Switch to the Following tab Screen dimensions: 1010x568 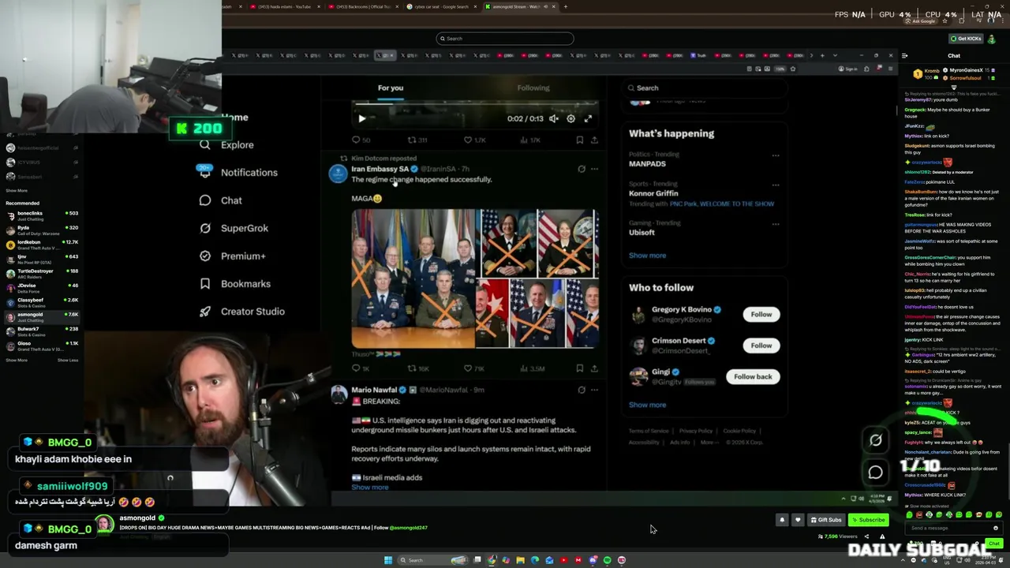coord(533,88)
